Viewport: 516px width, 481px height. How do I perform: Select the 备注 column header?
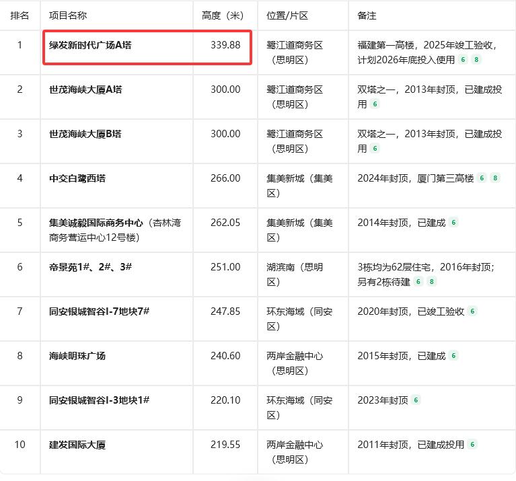point(367,15)
